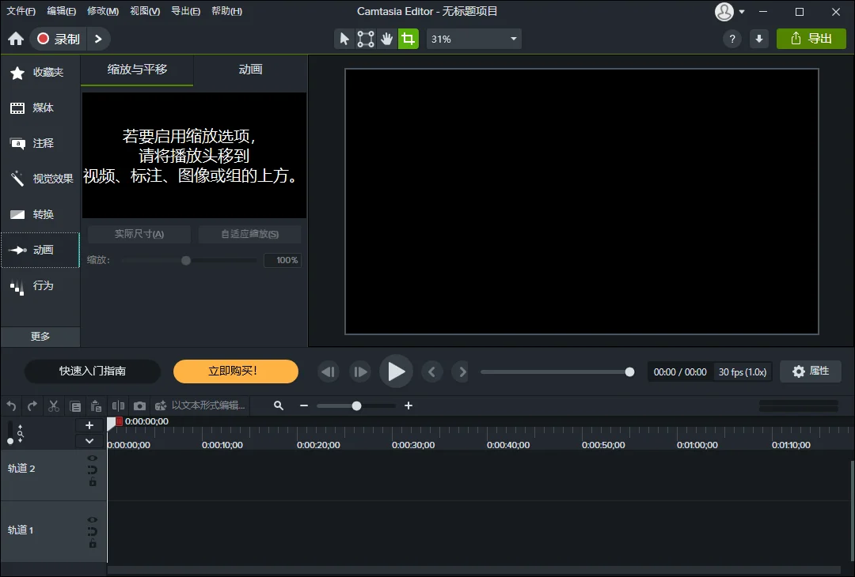Switch to the 缩放与平移 tab
The image size is (855, 577).
tap(137, 70)
